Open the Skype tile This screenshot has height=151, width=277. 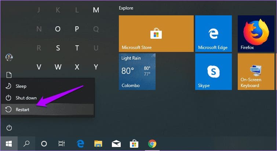(x=214, y=72)
